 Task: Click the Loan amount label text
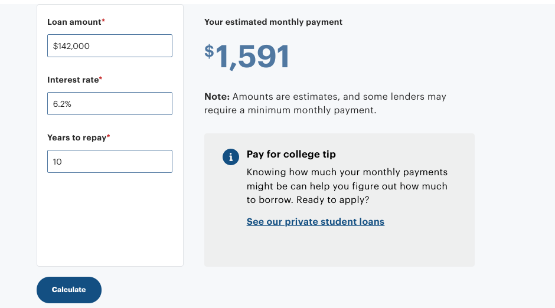click(74, 22)
